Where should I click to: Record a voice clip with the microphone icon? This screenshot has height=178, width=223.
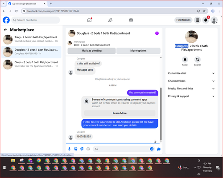pos(69,149)
